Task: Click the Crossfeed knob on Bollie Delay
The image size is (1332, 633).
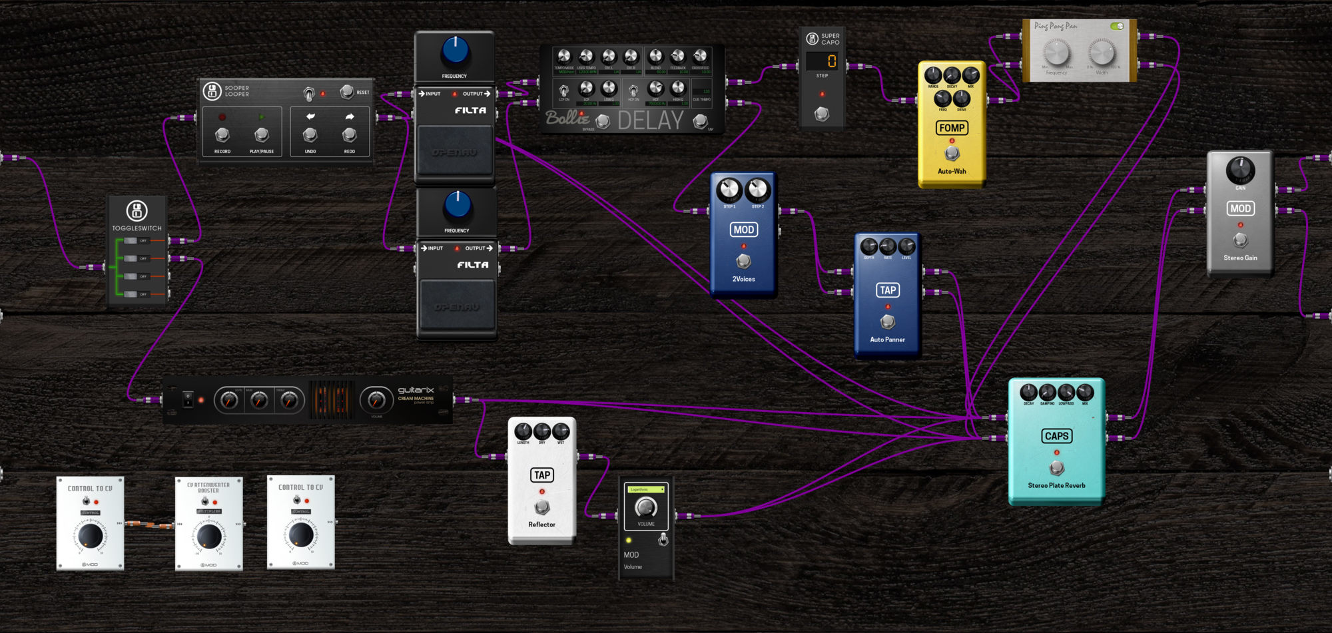Action: 700,57
